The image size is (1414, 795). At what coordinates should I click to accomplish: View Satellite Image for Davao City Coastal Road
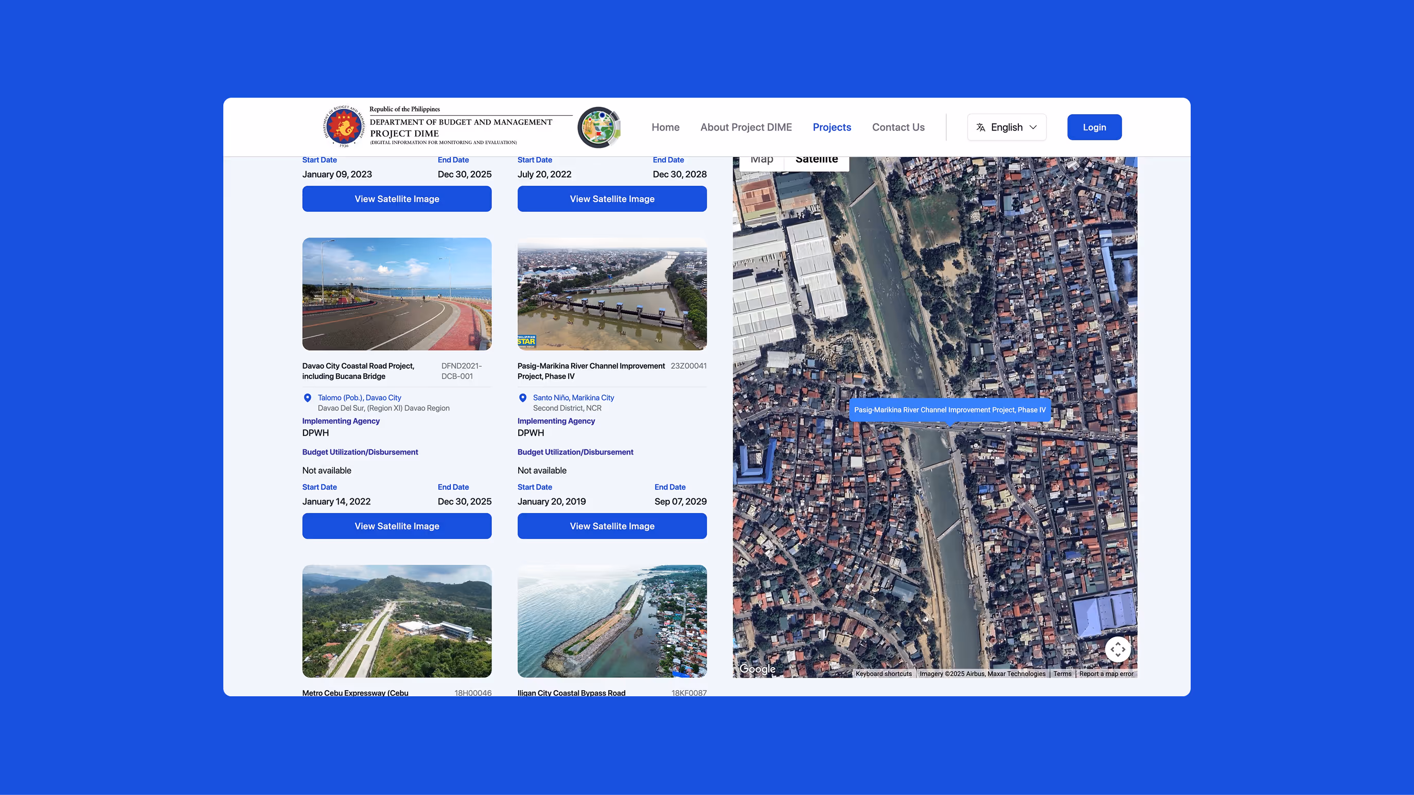click(397, 526)
